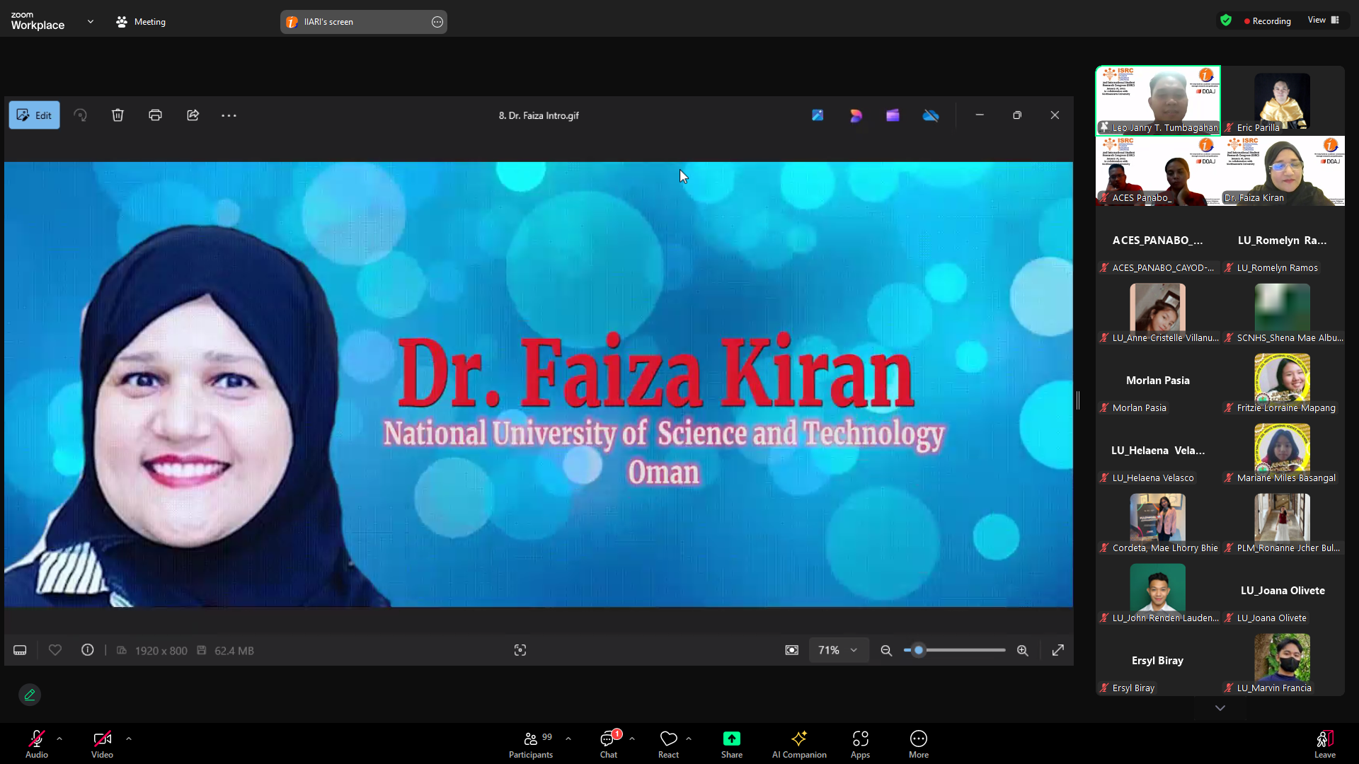Expand audio options arrow next to Audio
1359x764 pixels.
(59, 739)
